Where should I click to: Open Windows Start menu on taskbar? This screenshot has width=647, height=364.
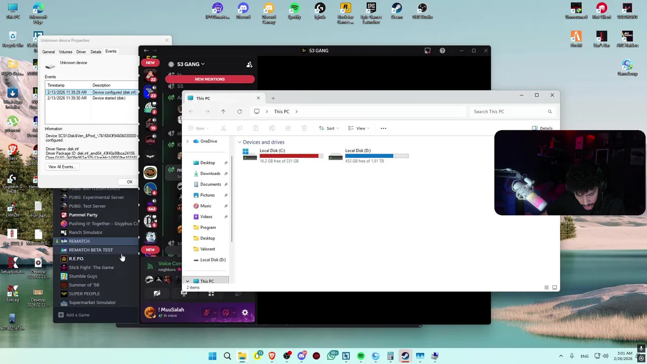pos(212,356)
